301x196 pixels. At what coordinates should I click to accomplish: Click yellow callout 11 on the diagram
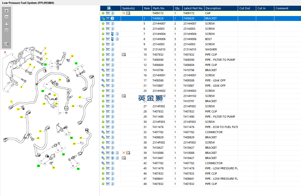(x=11, y=102)
